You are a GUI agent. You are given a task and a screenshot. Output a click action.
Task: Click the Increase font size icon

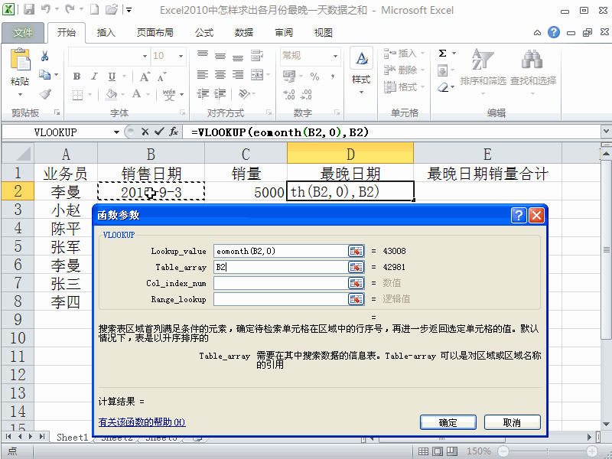(145, 76)
